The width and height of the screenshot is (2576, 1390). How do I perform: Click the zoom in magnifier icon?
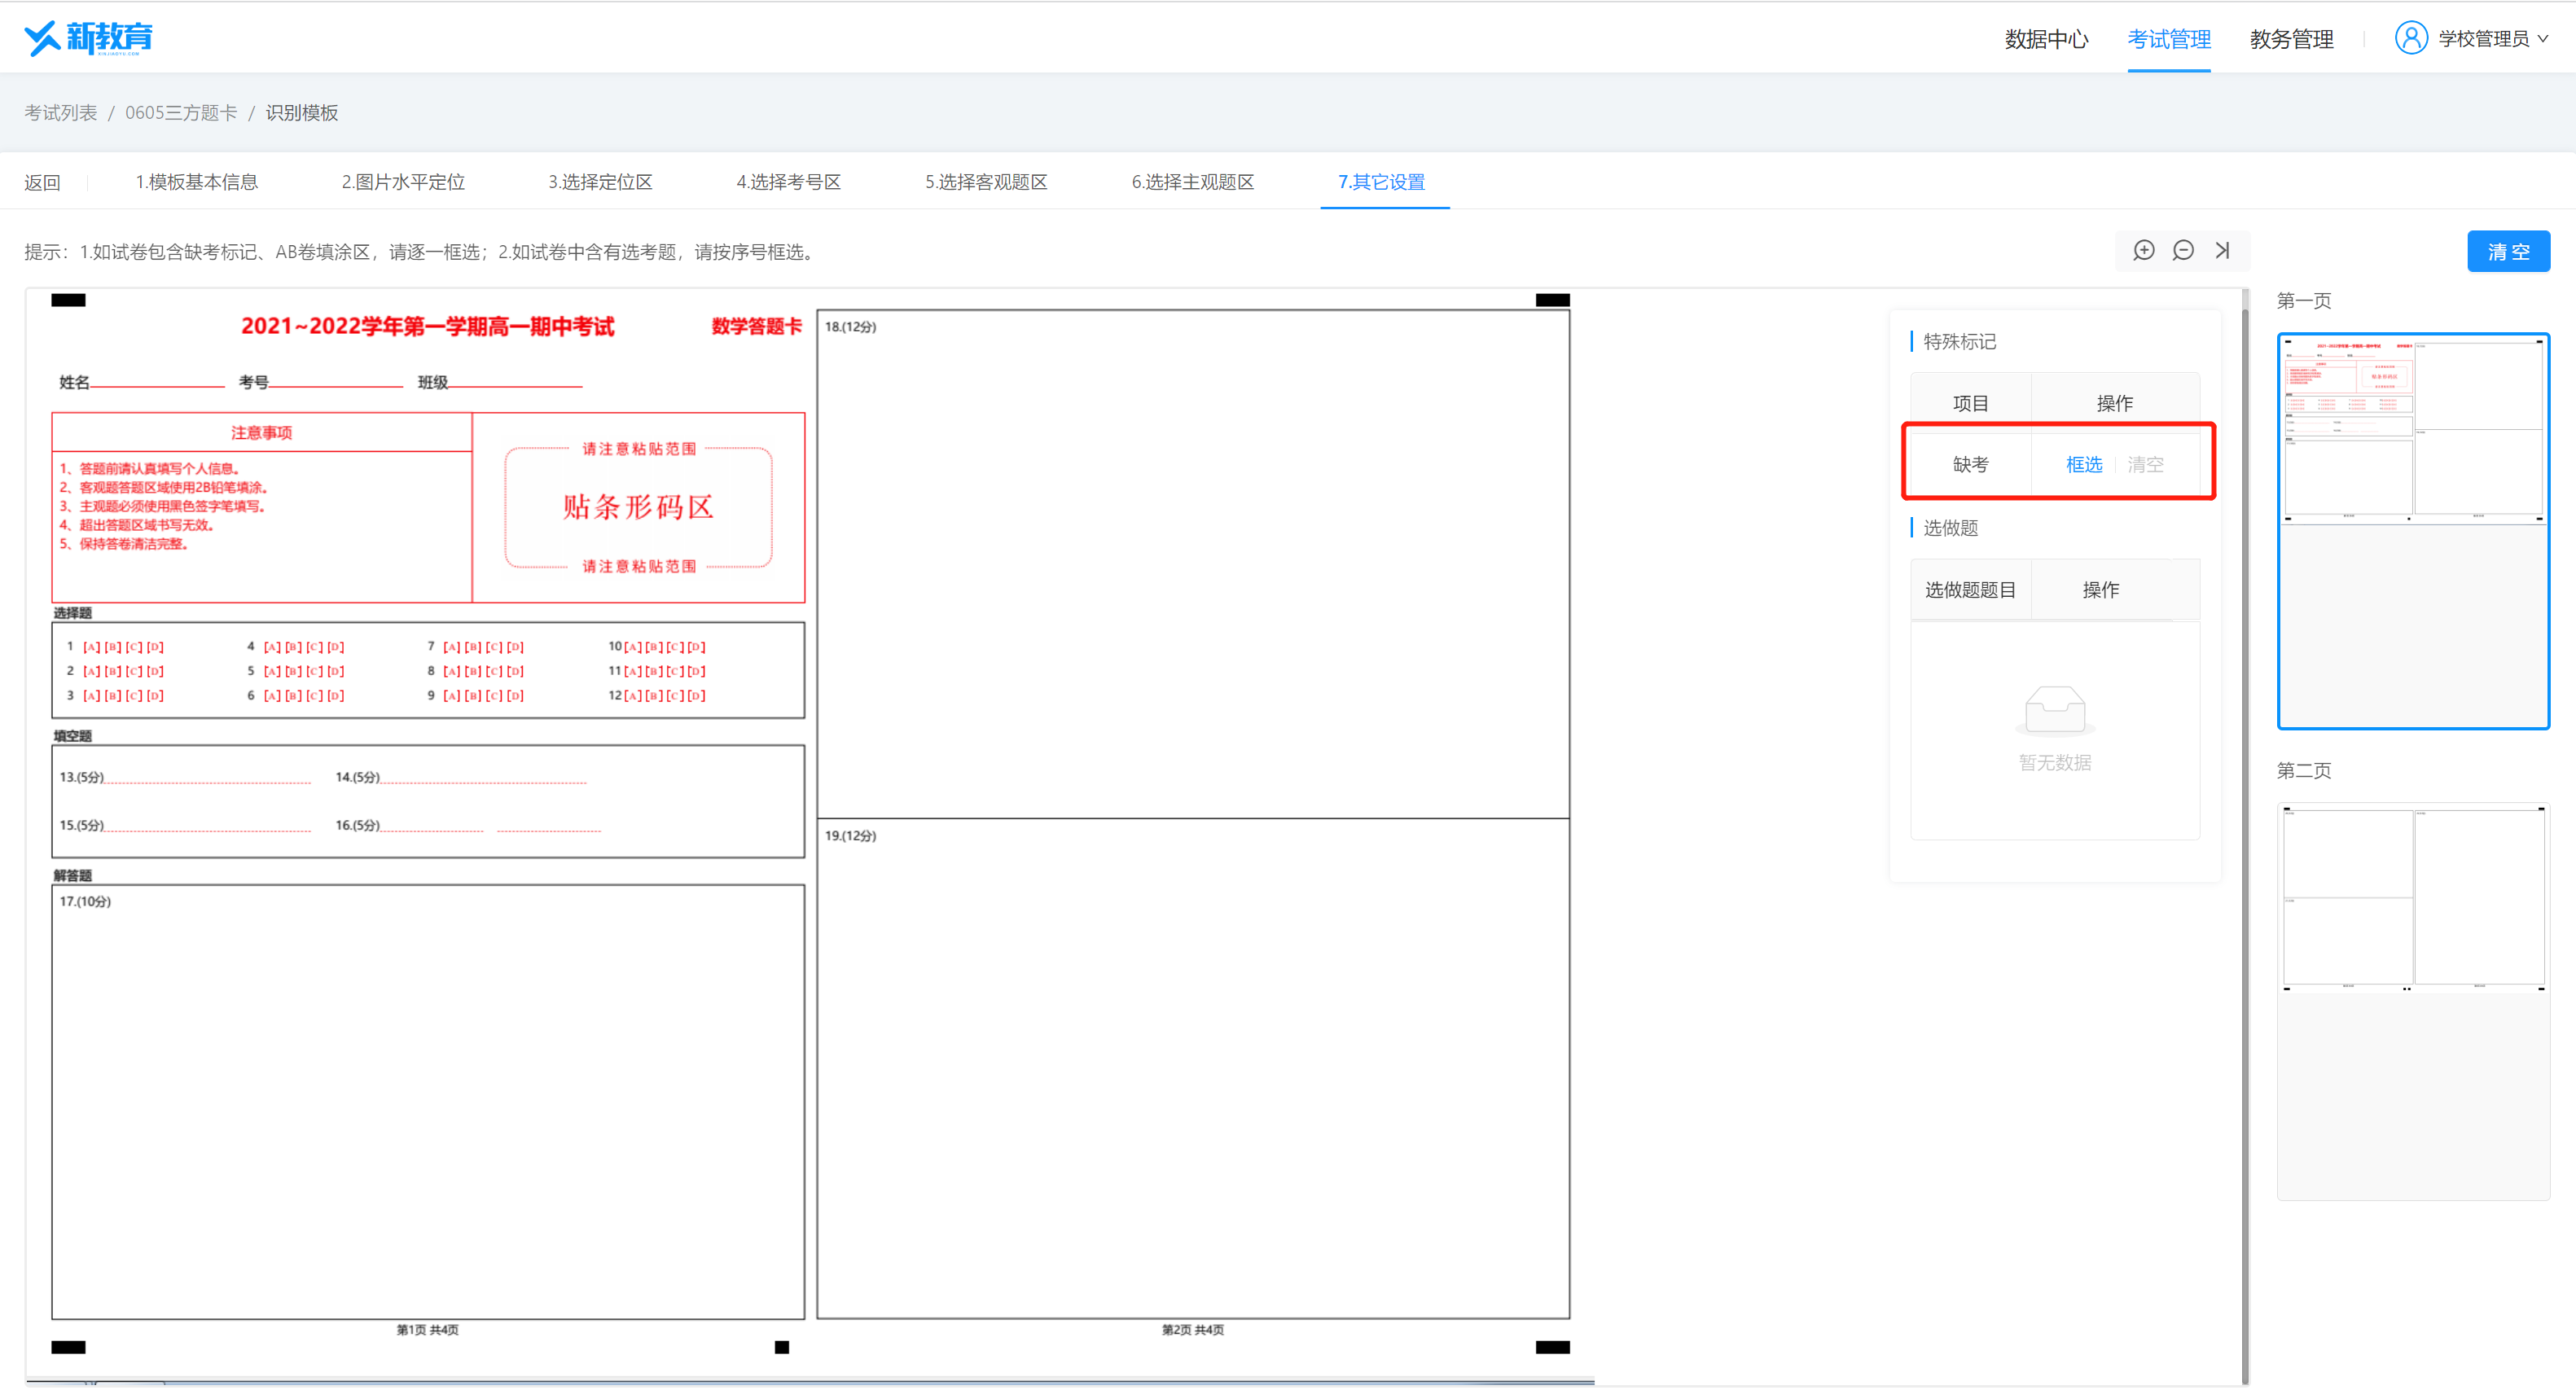click(2143, 250)
